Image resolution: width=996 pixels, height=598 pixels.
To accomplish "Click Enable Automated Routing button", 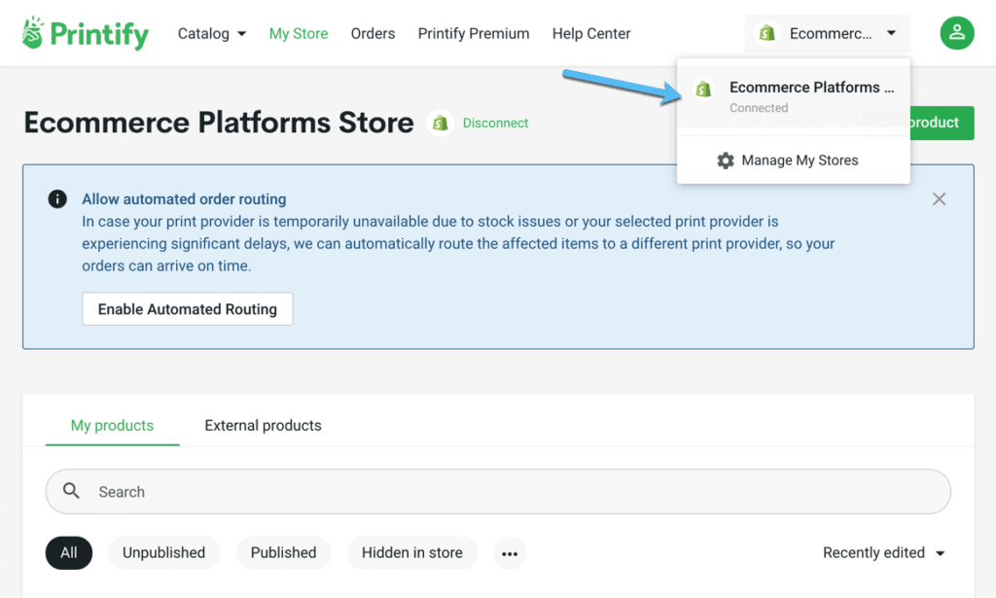I will click(x=188, y=309).
